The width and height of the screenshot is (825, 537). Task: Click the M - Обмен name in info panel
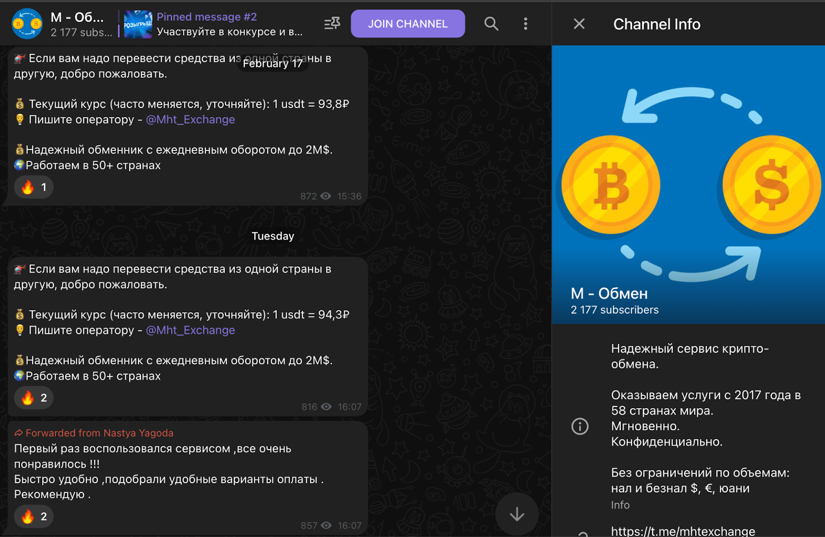[609, 293]
